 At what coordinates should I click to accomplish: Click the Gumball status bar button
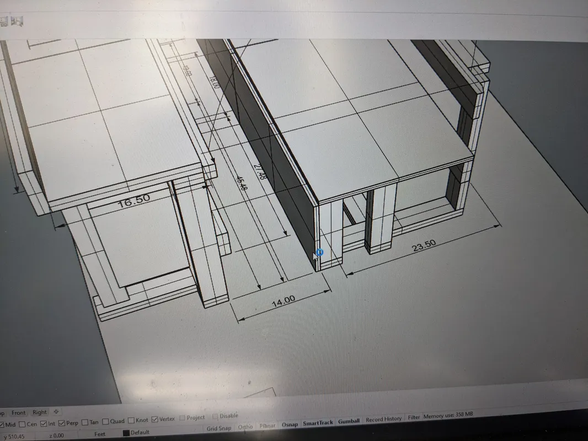[x=349, y=421]
